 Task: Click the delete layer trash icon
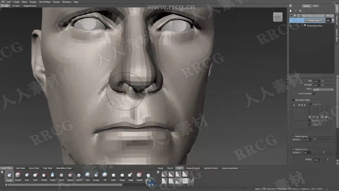coord(296,11)
